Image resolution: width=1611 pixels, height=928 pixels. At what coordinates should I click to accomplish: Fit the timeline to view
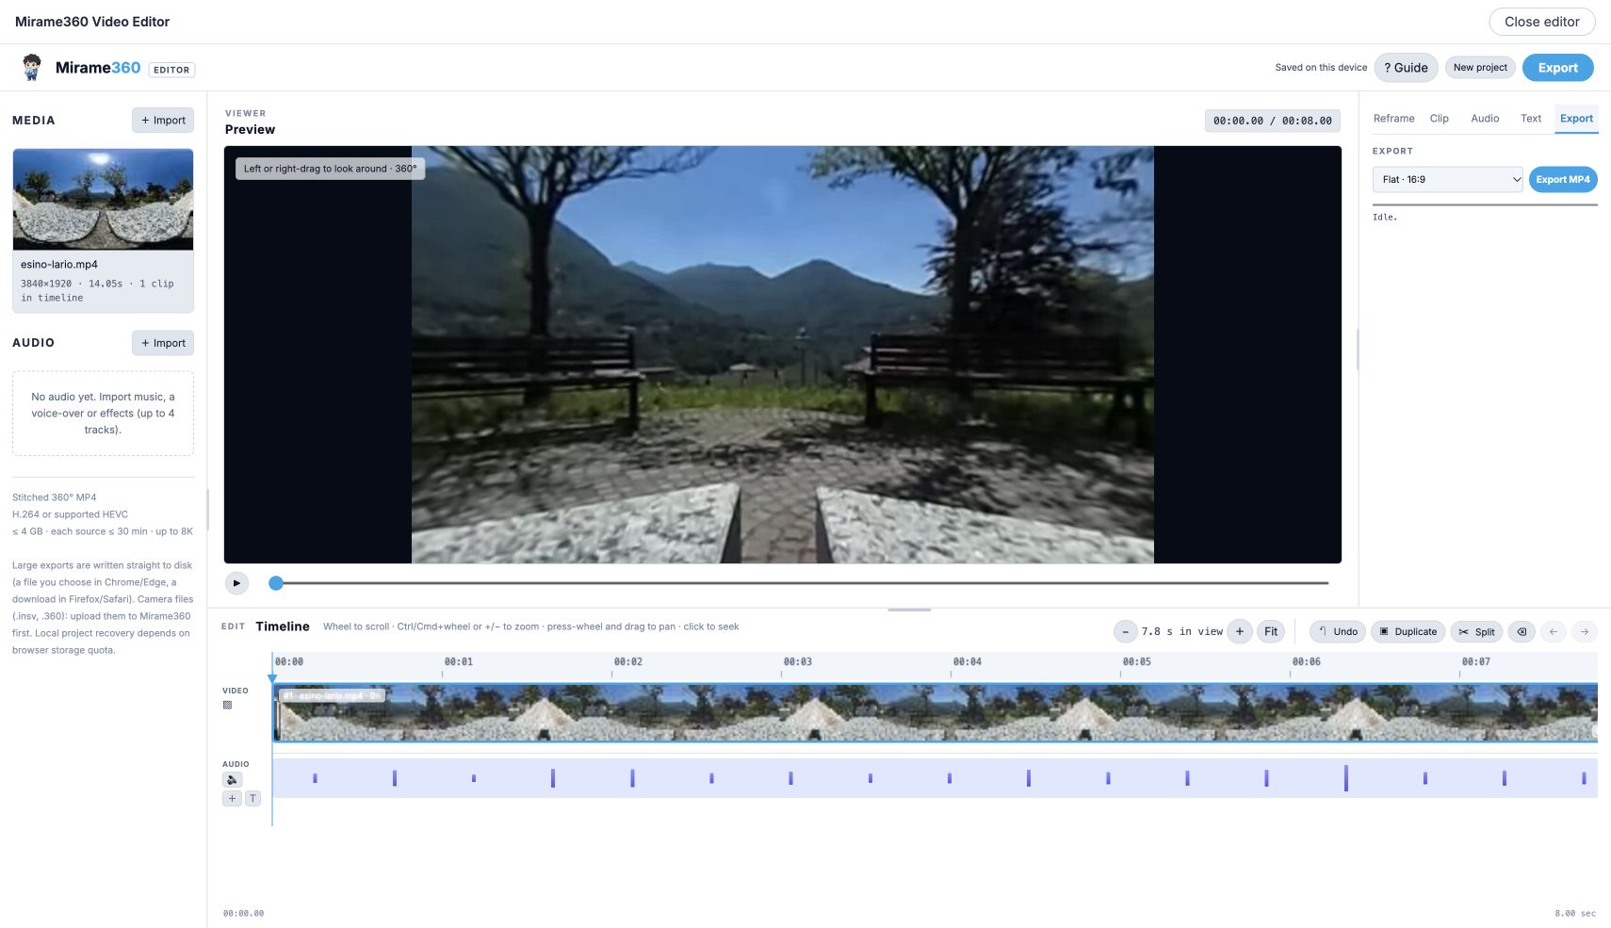(1271, 632)
